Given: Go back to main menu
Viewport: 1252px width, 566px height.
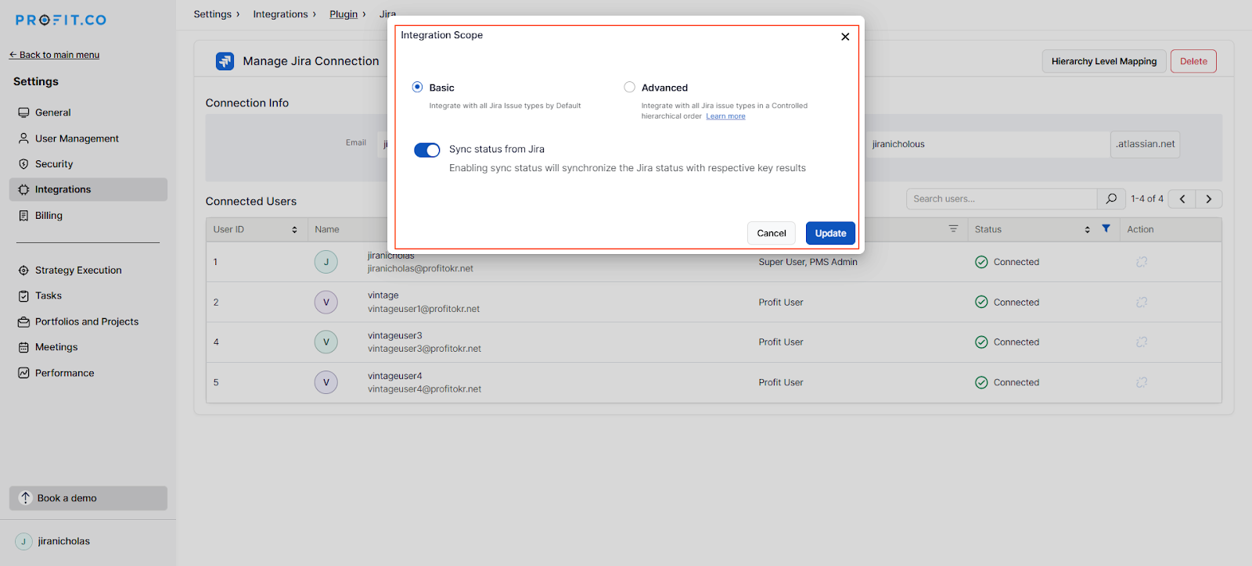Looking at the screenshot, I should 55,55.
